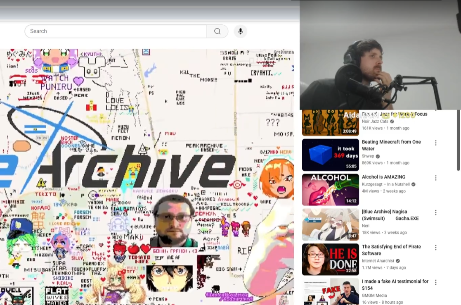Visit the Internet Anarchist channel

click(x=378, y=261)
